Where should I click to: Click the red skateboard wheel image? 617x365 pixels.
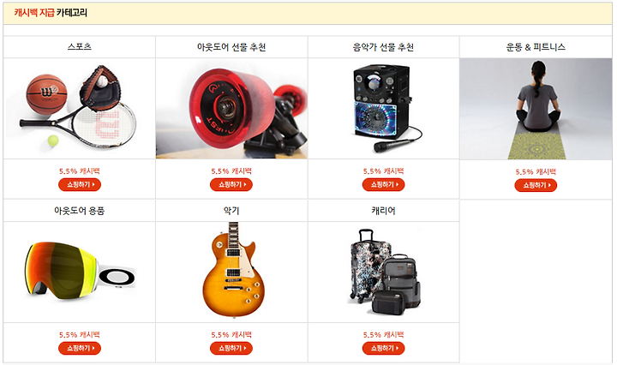point(231,109)
